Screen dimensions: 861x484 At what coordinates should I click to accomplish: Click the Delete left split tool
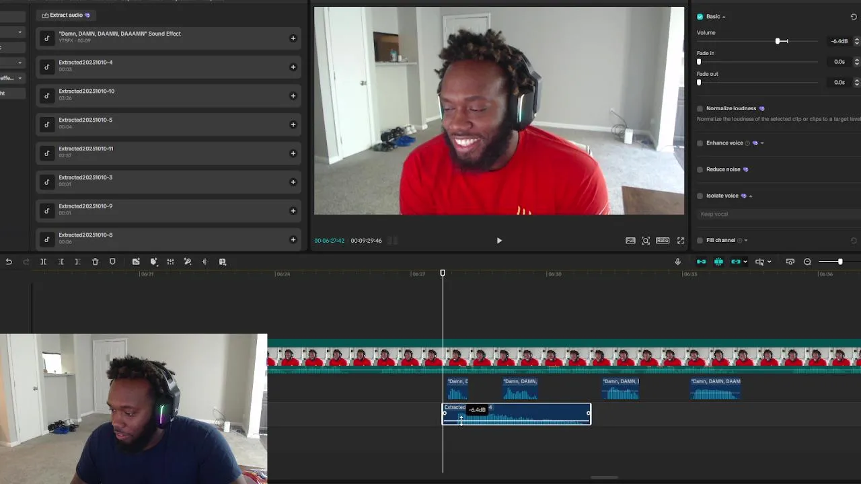(61, 261)
